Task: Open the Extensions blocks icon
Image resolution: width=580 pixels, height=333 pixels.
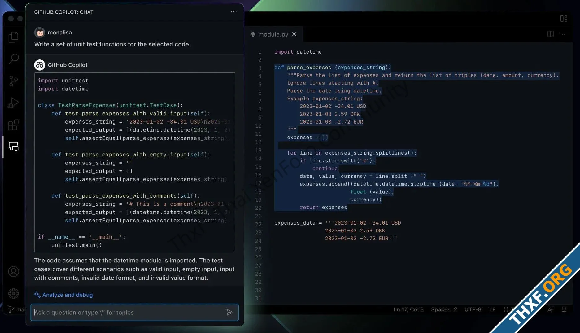Action: pos(13,125)
